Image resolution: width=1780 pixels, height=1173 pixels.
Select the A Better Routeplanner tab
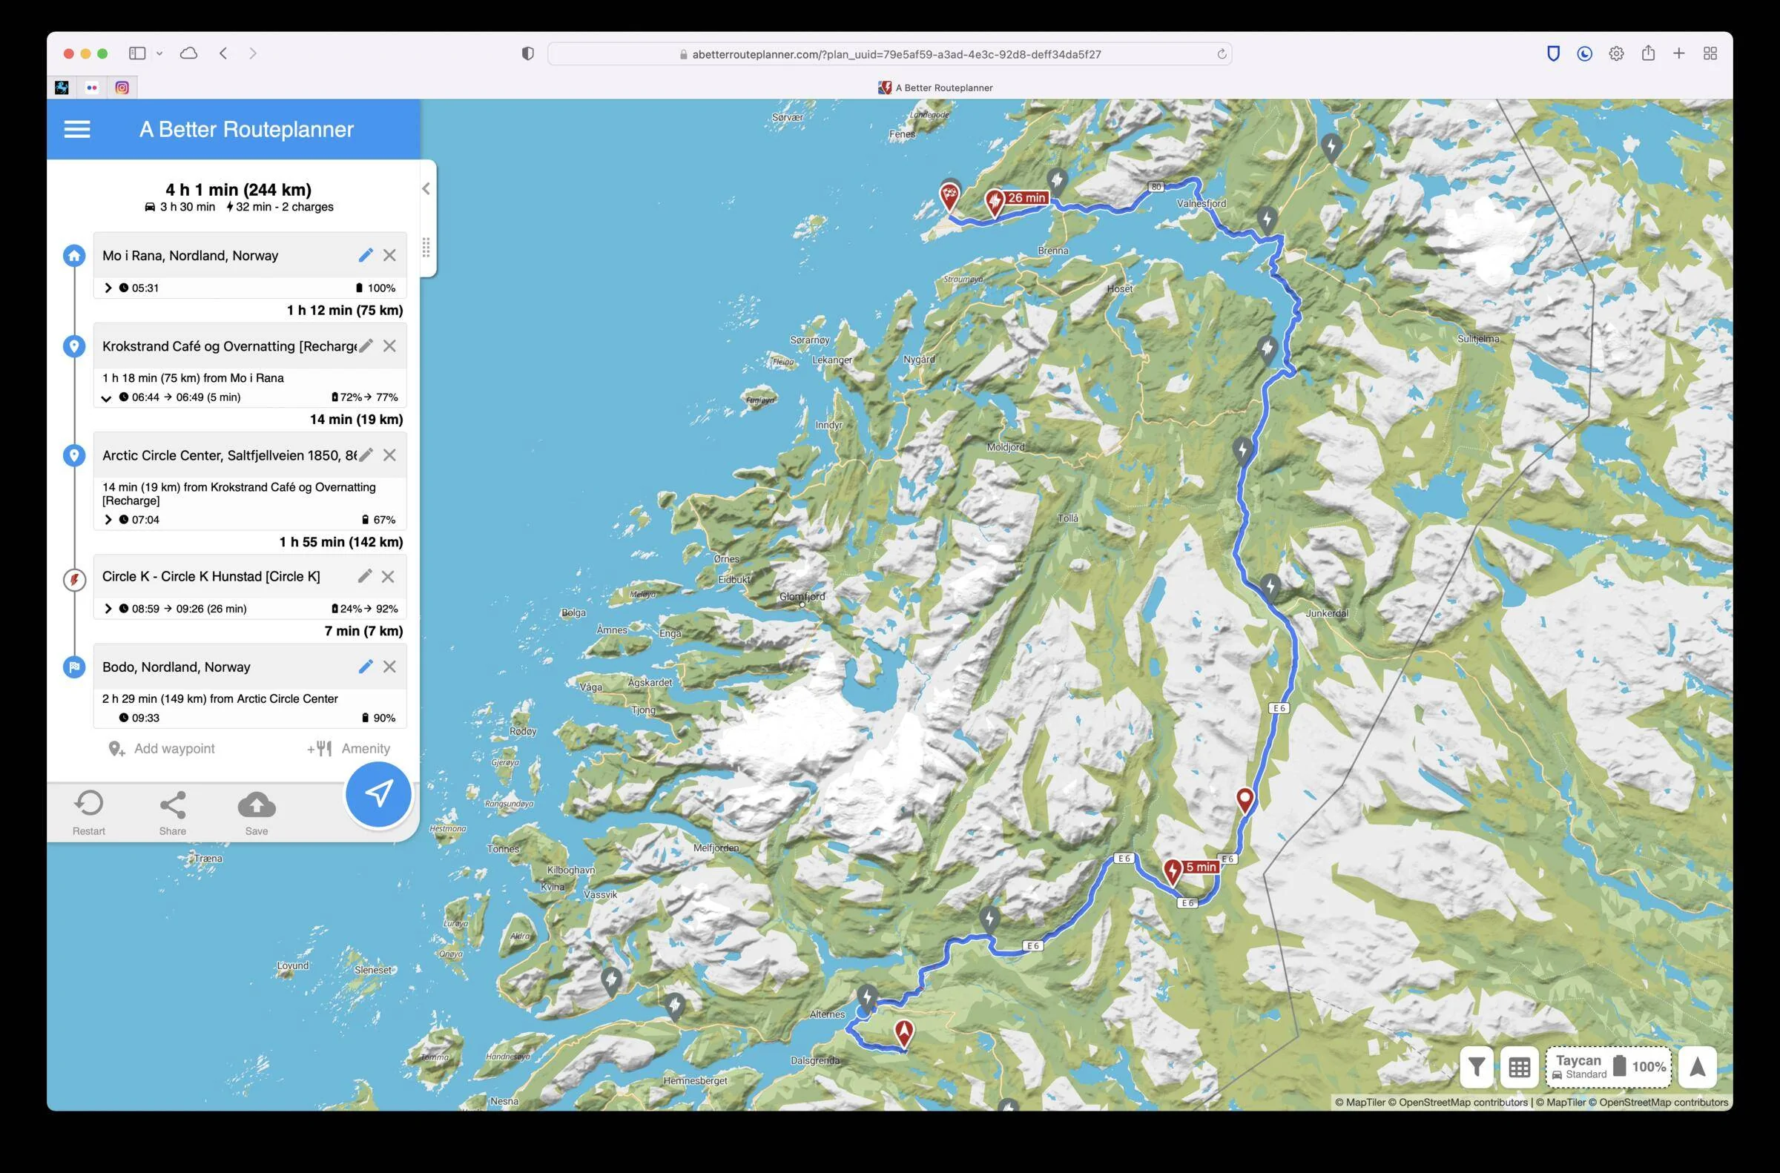pos(935,87)
